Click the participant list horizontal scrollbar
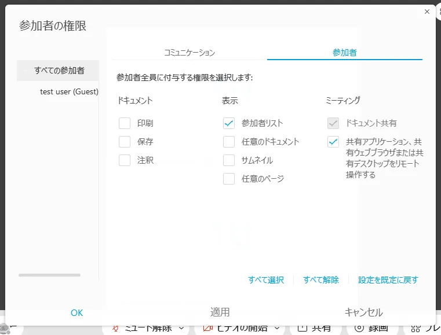The image size is (441, 335). click(x=50, y=275)
